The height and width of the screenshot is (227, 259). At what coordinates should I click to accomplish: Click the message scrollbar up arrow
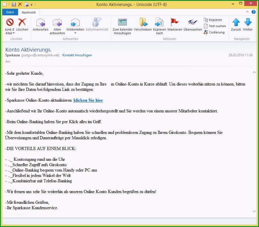254,72
